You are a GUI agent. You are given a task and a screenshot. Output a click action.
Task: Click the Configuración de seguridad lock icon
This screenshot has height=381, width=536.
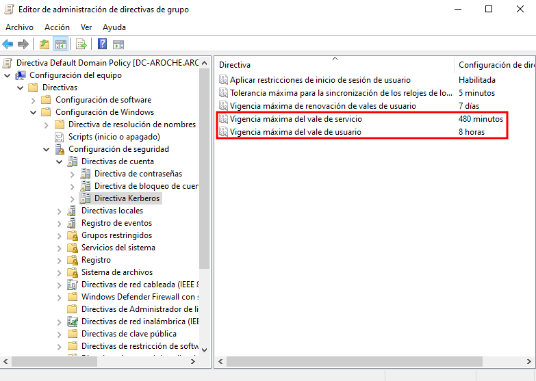click(x=60, y=149)
